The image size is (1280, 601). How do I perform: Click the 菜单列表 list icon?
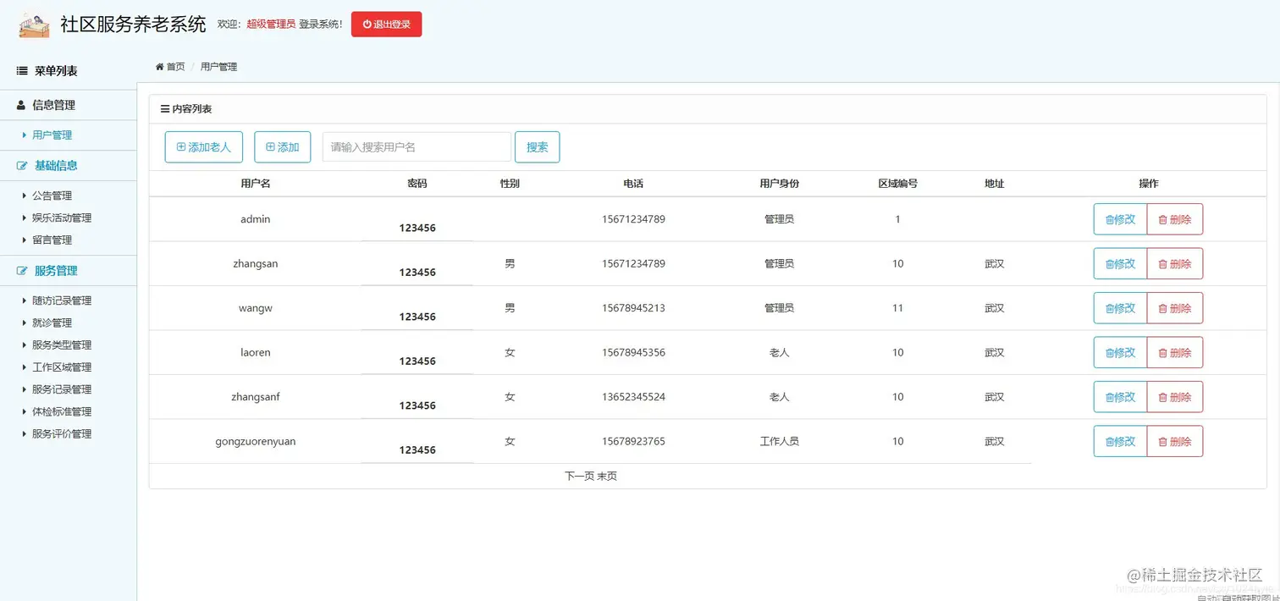point(22,71)
